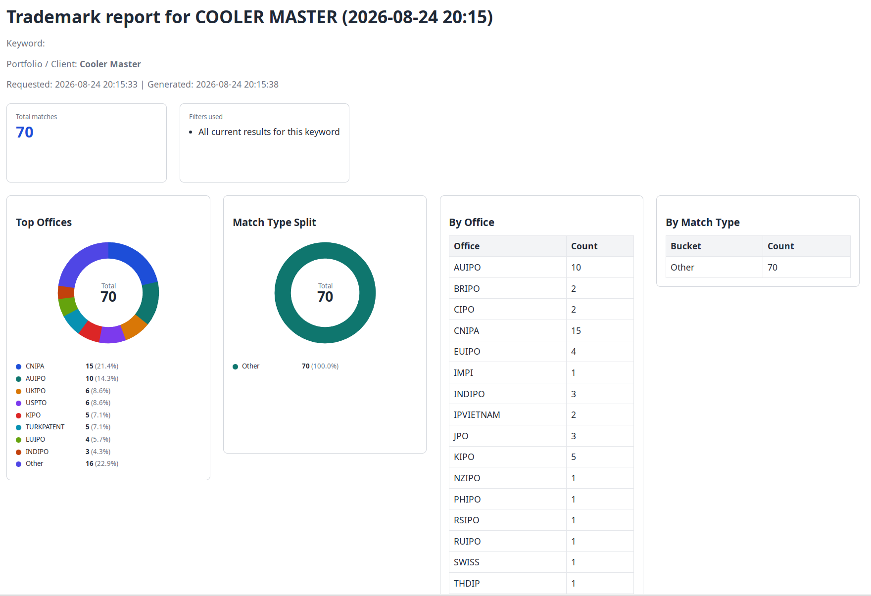Viewport: 871px width, 596px height.
Task: Click the KIPO red legend dot
Action: [18, 415]
